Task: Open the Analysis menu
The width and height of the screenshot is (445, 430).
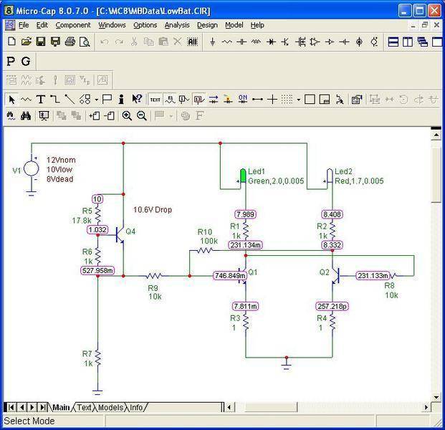Action: coord(176,25)
